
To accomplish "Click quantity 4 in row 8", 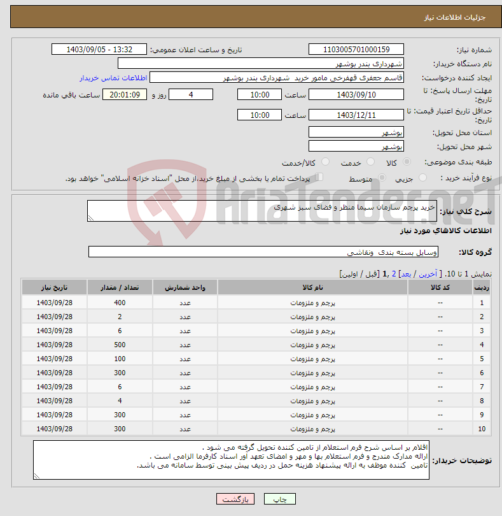I will pyautogui.click(x=120, y=401).
